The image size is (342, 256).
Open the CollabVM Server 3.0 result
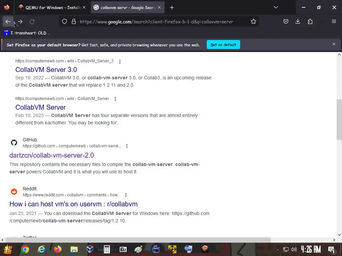[46, 70]
